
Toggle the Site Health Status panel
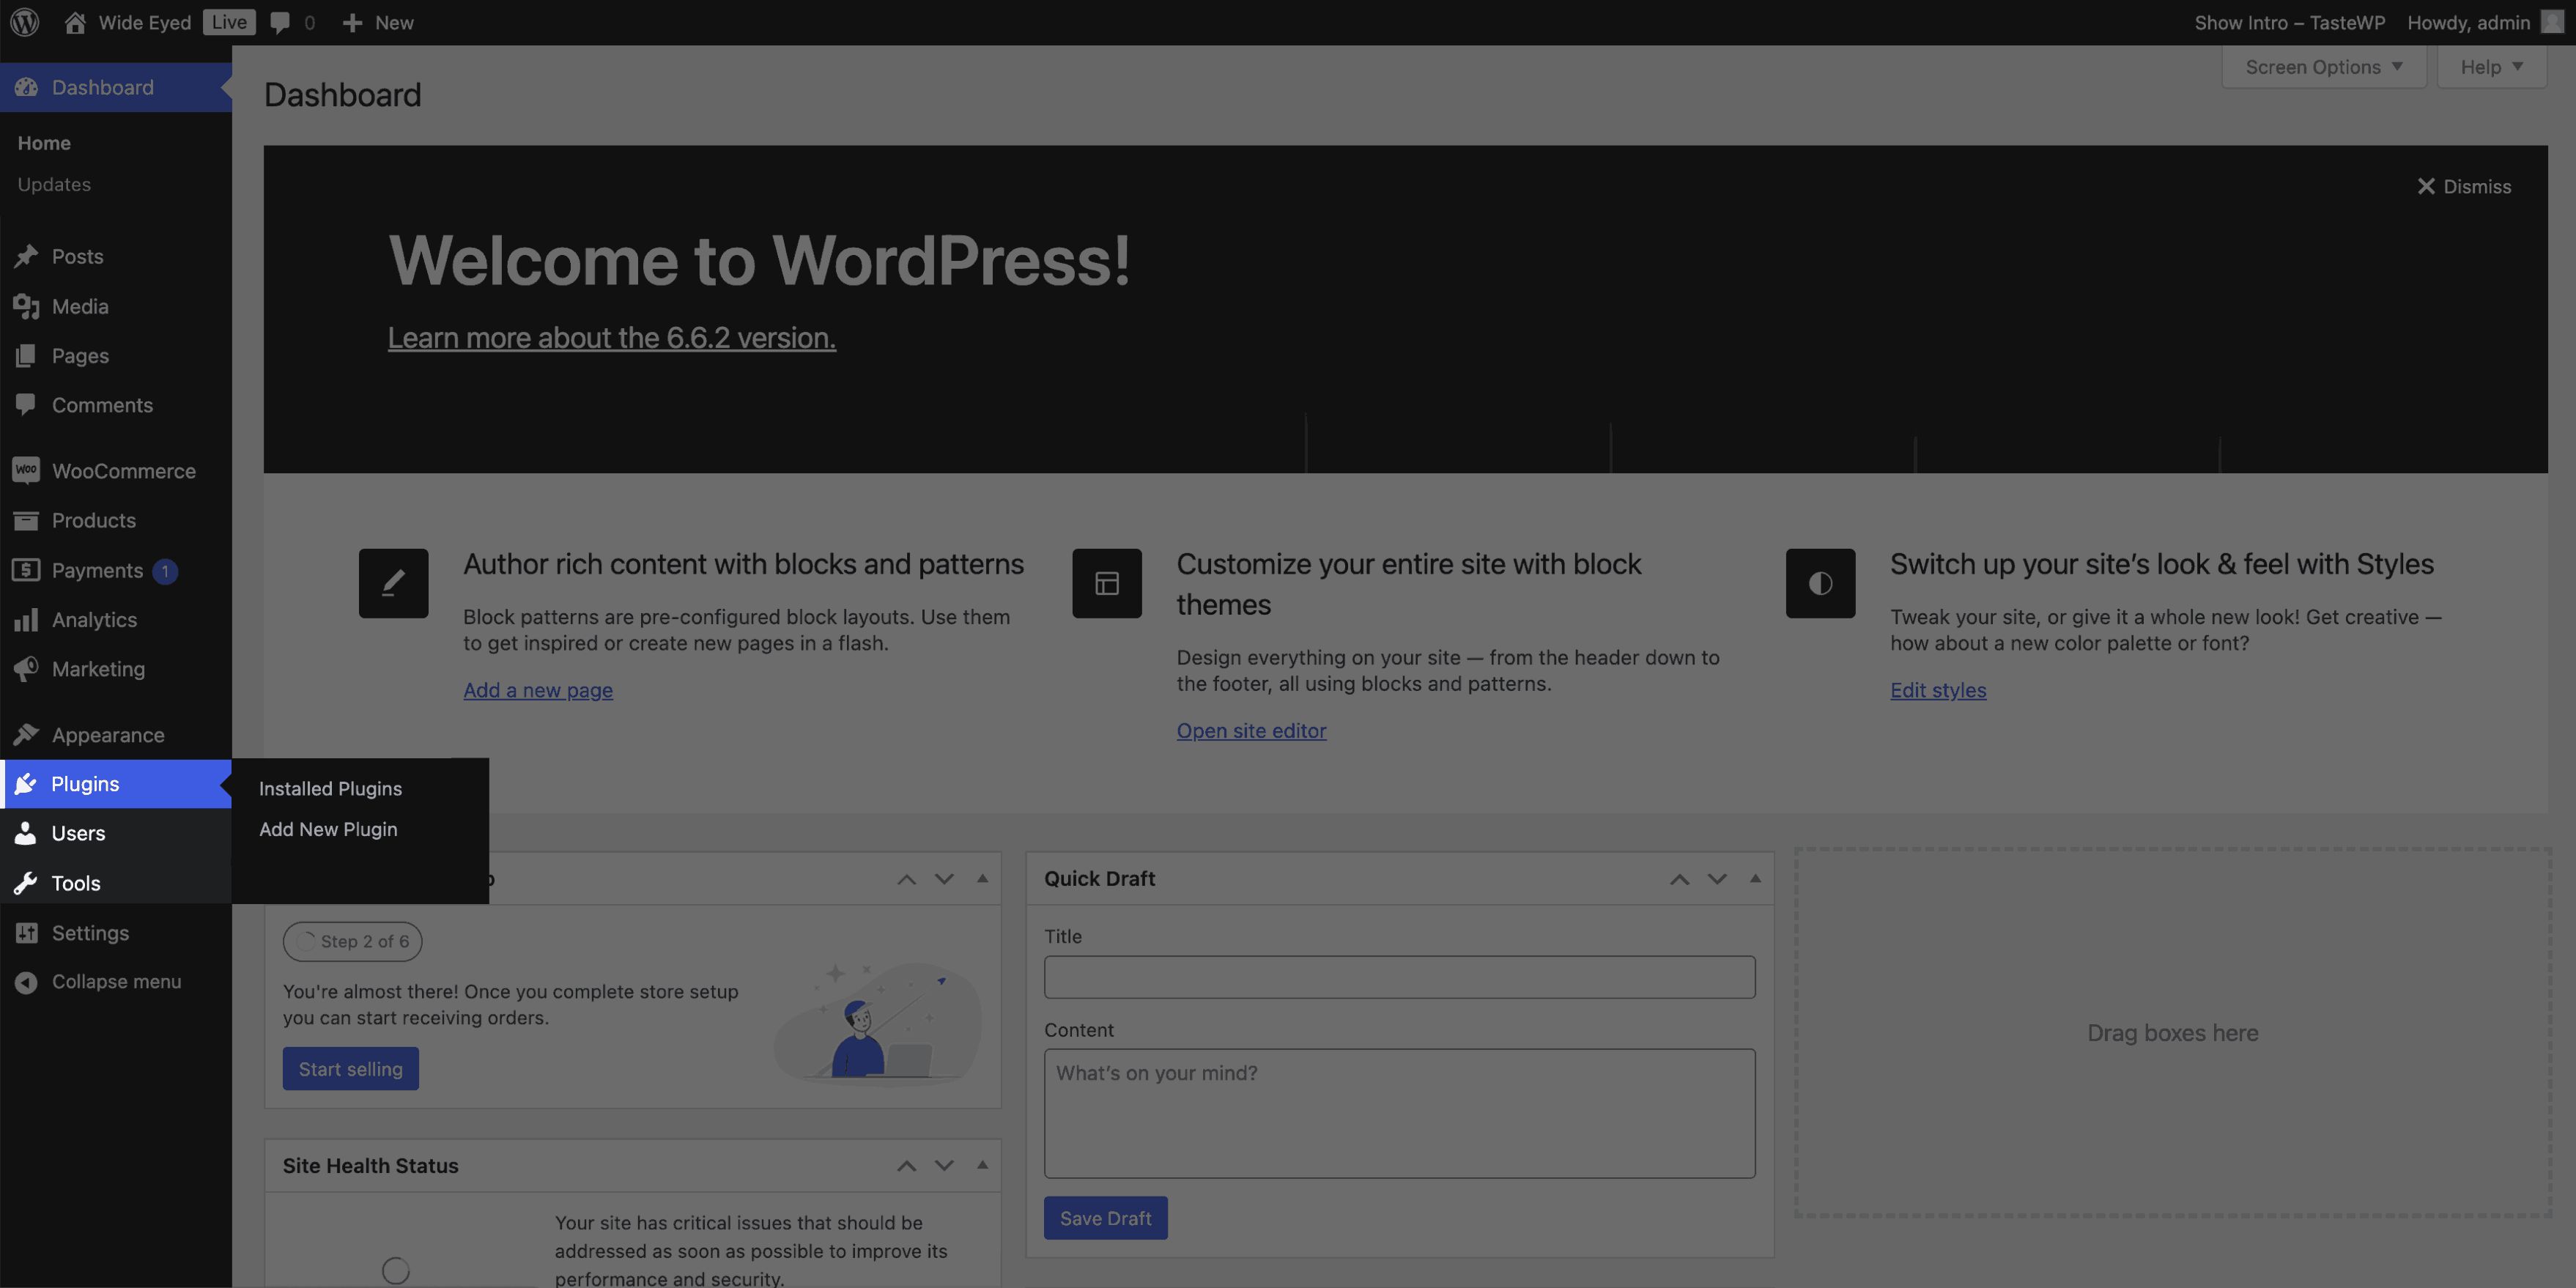tap(982, 1165)
